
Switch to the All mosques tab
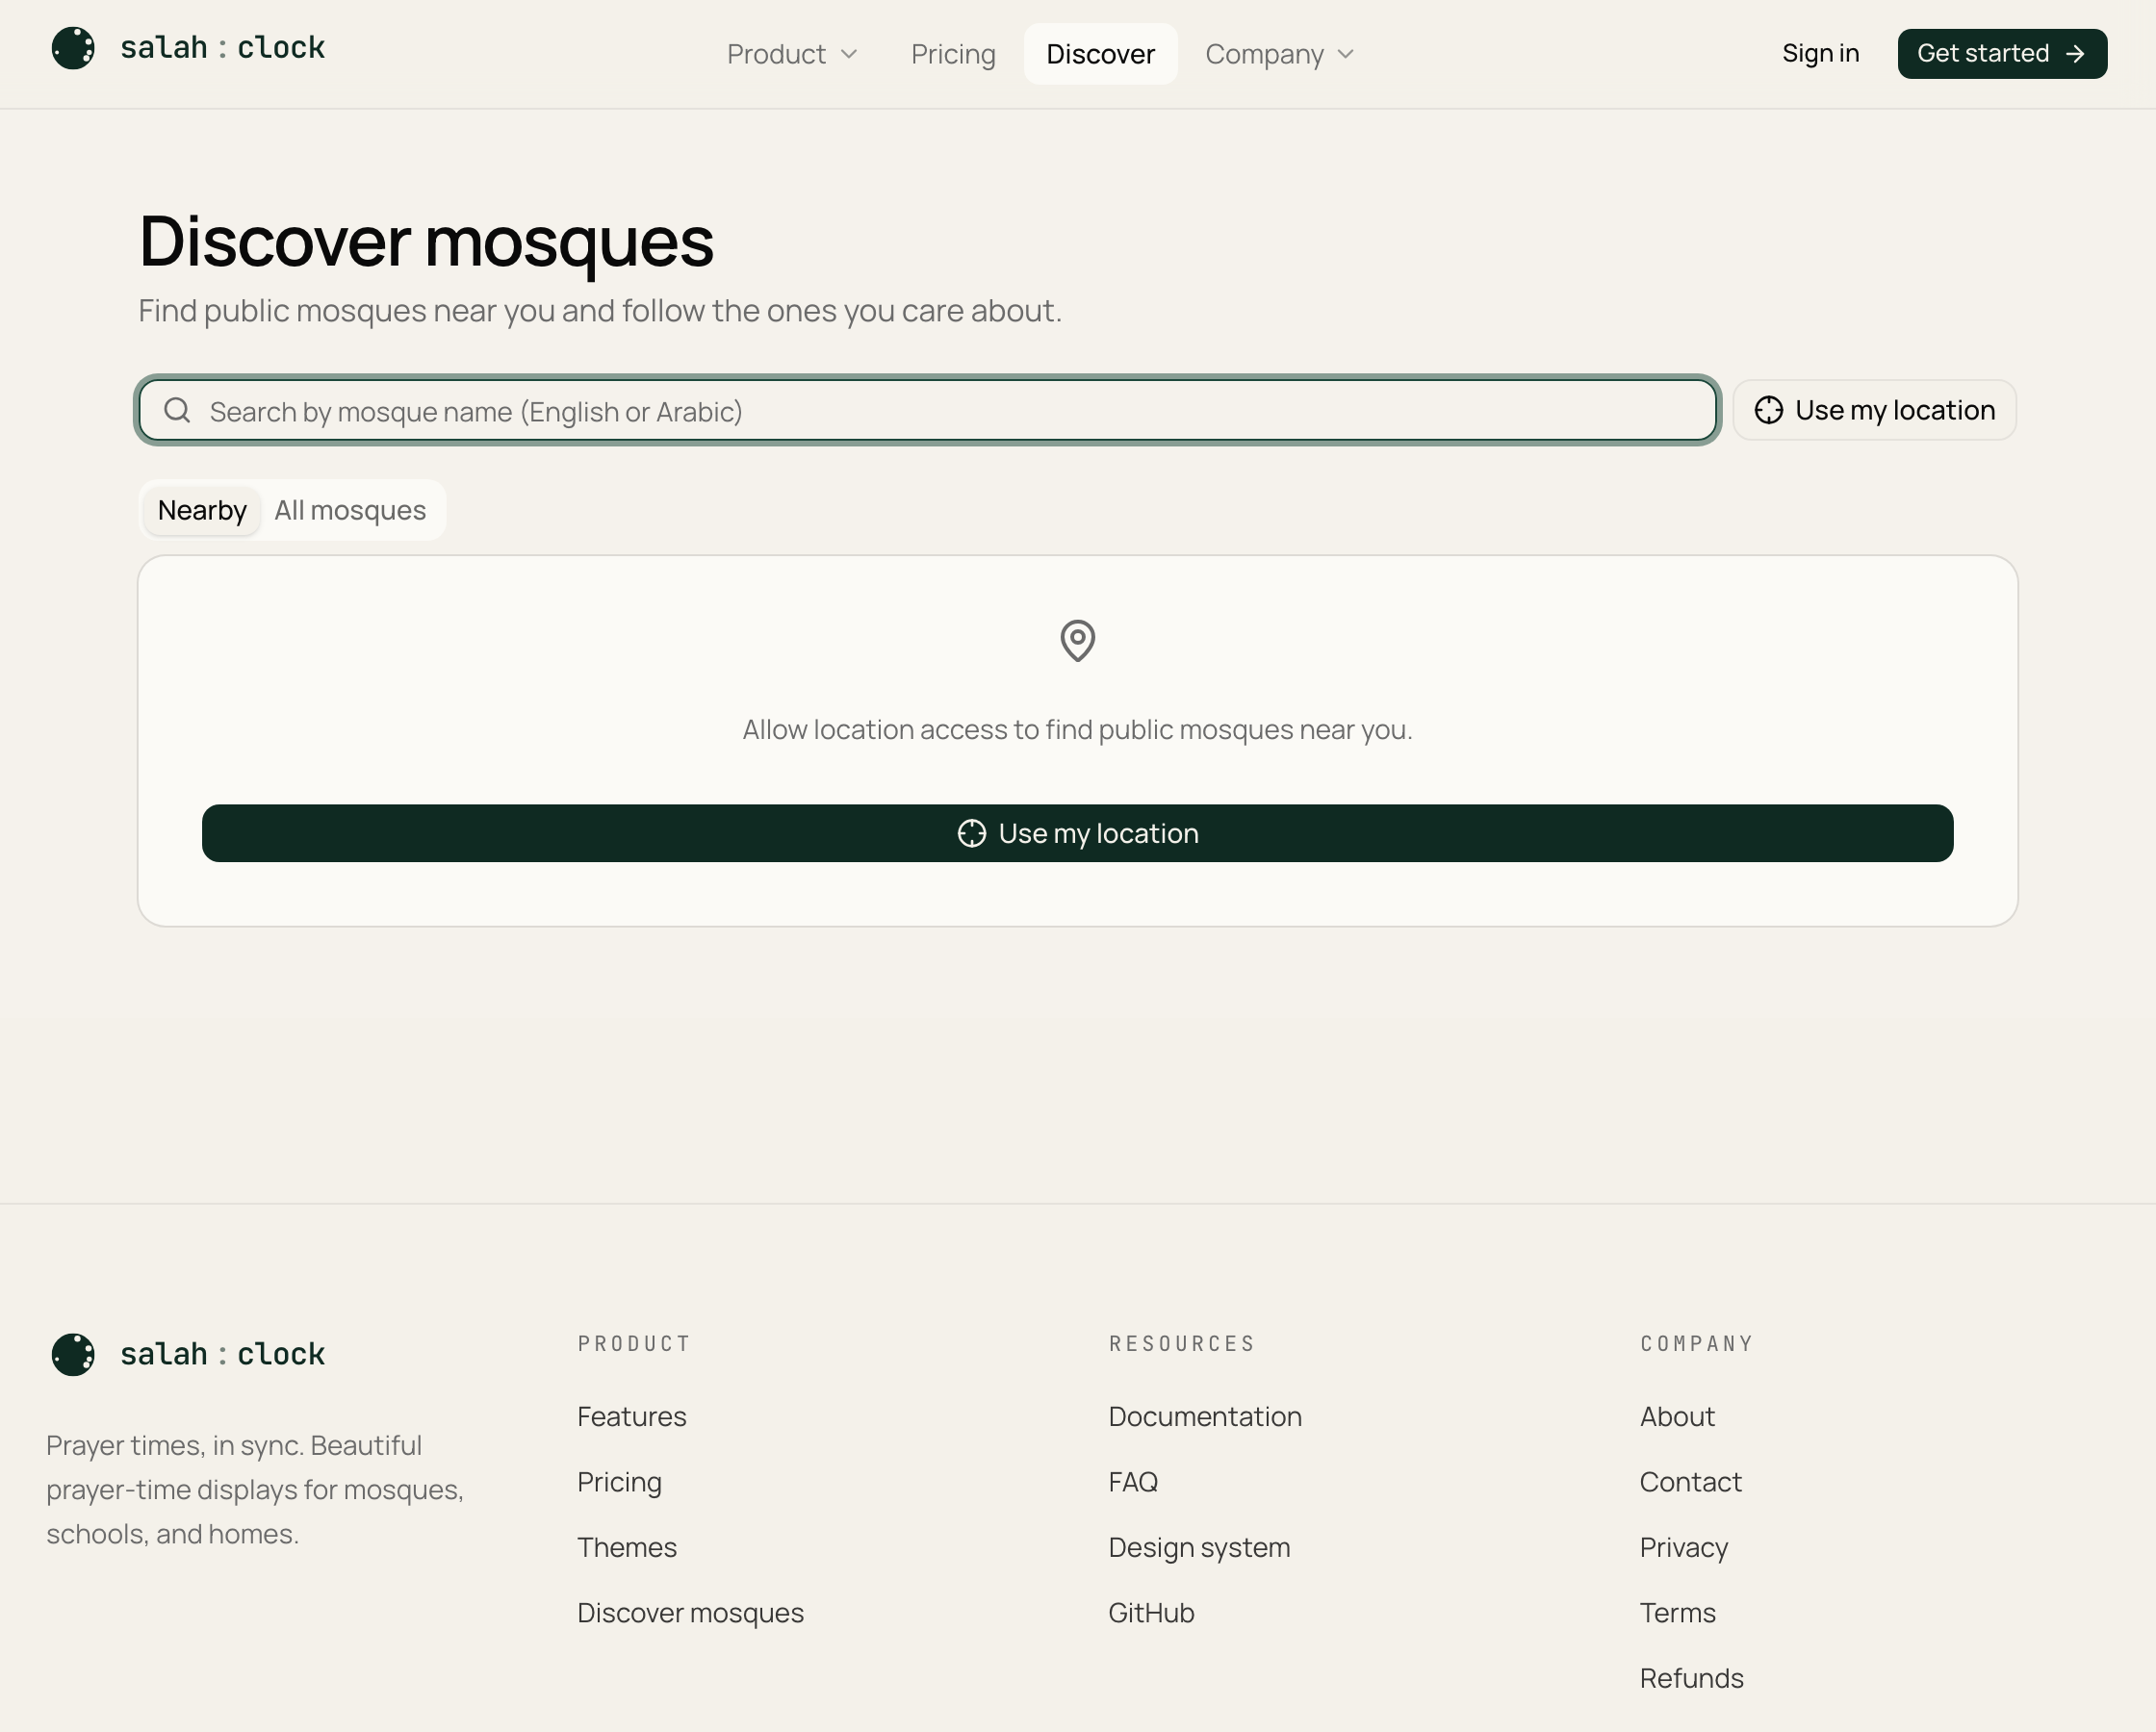[350, 510]
